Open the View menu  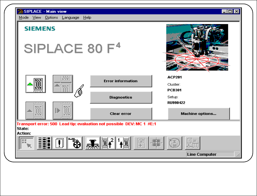click(x=37, y=18)
